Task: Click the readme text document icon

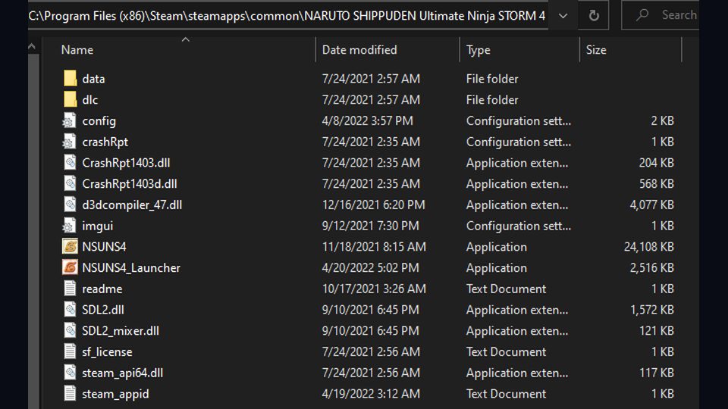Action: [70, 289]
